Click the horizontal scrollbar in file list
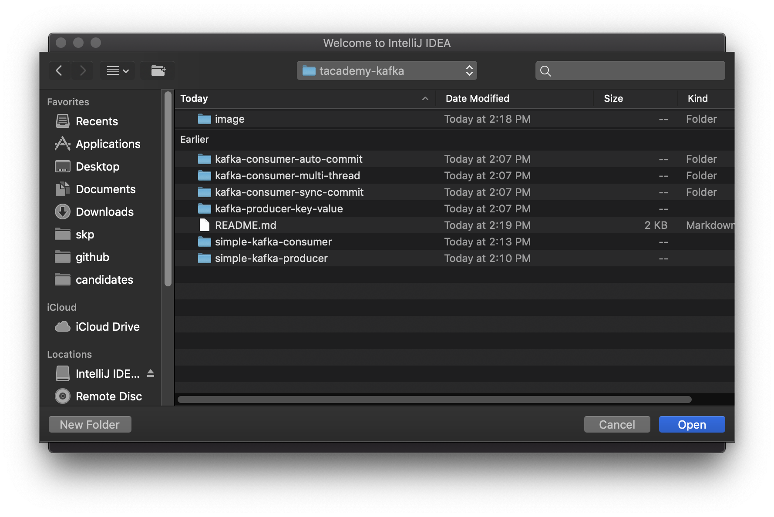The image size is (774, 517). 434,399
